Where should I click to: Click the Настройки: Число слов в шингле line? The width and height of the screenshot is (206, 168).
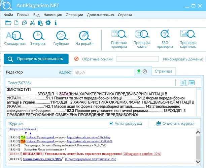[x=45, y=150]
